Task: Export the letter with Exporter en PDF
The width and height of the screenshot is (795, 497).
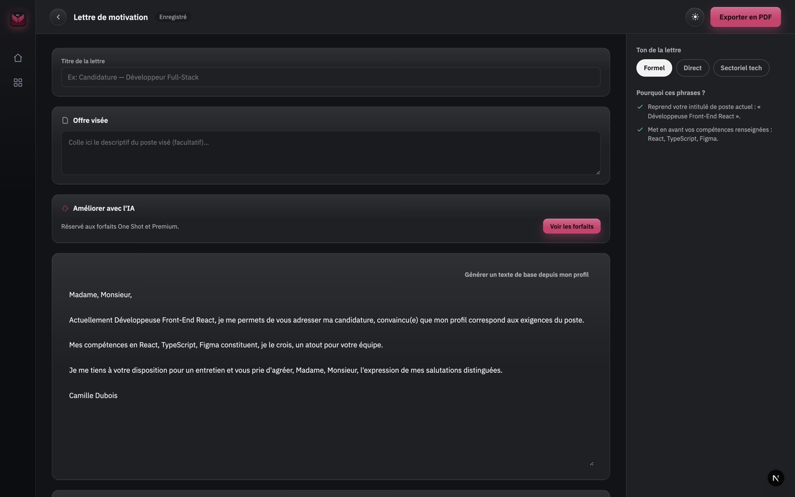Action: pos(745,17)
